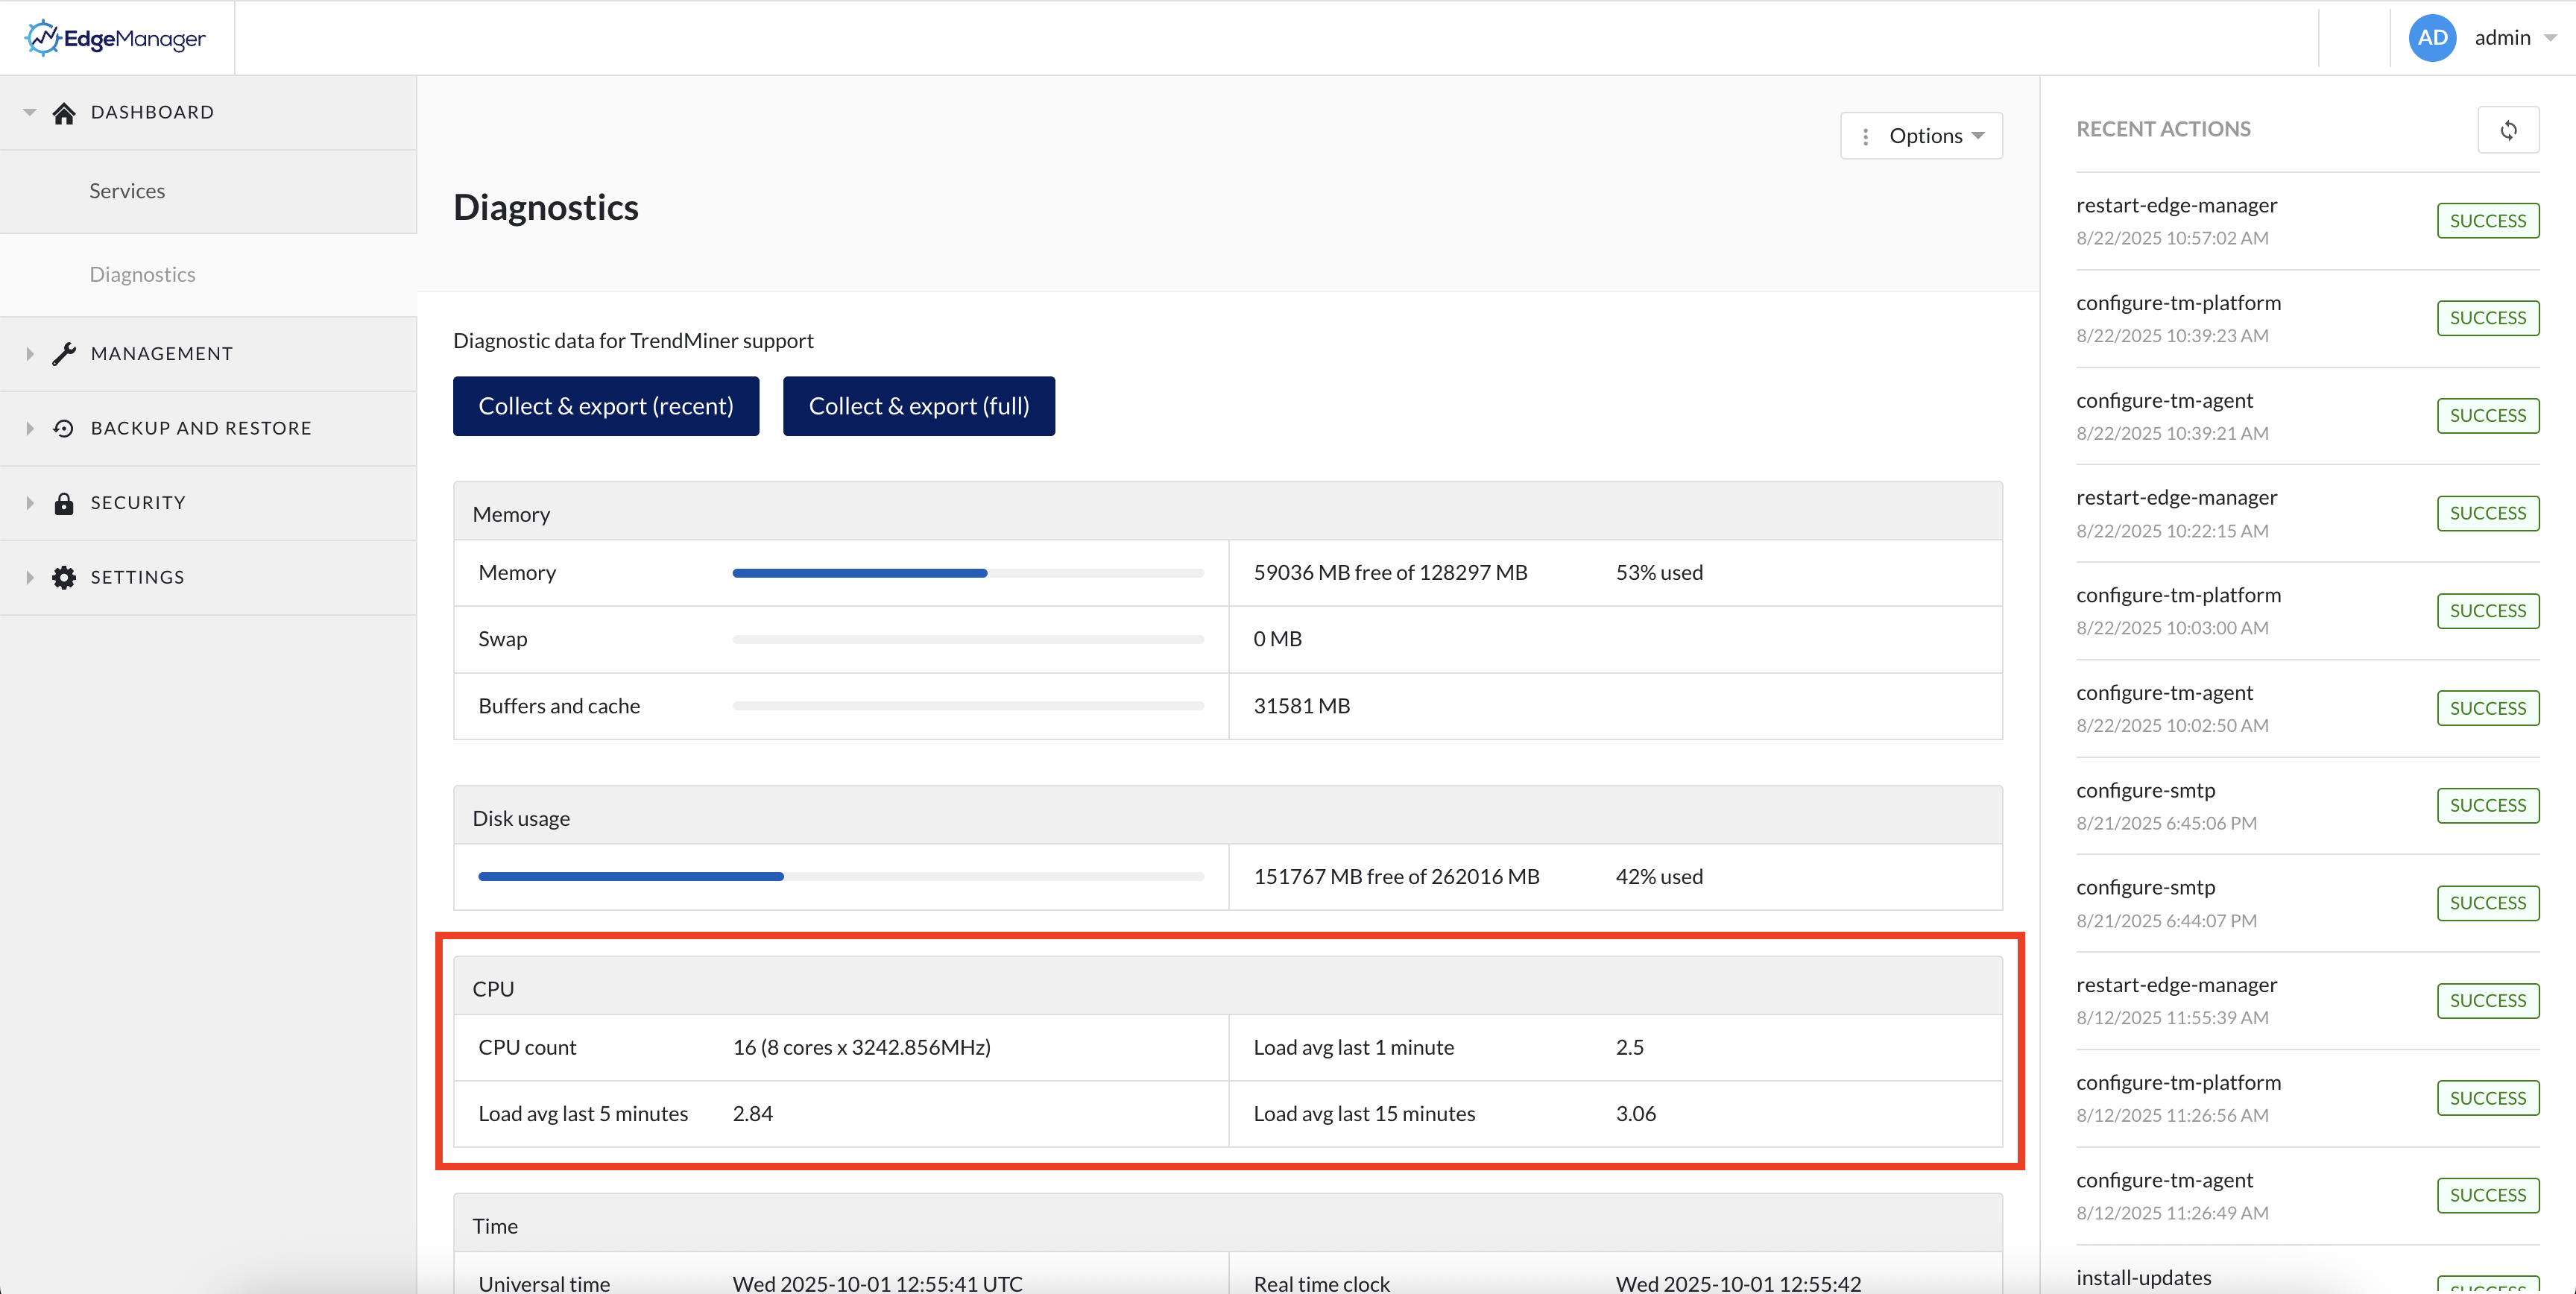The image size is (2576, 1294).
Task: Open the admin account dropdown arrow
Action: pyautogui.click(x=2551, y=38)
